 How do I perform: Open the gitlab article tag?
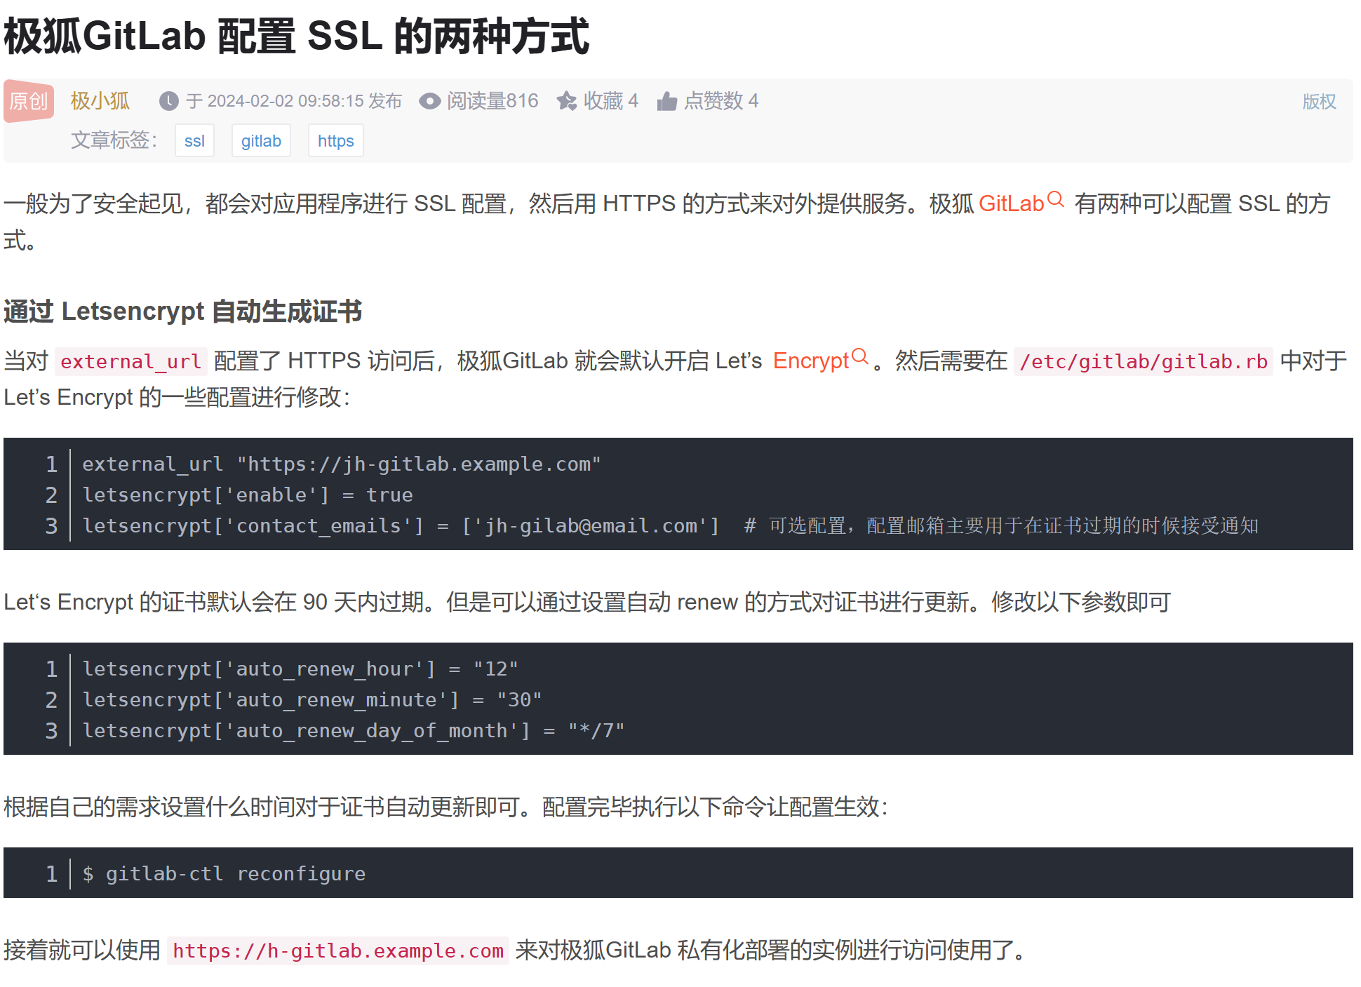[261, 141]
